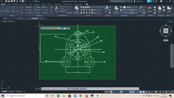This screenshot has height=98, width=174.
Task: Click the Plot printer icon
Action: (x=23, y=1)
